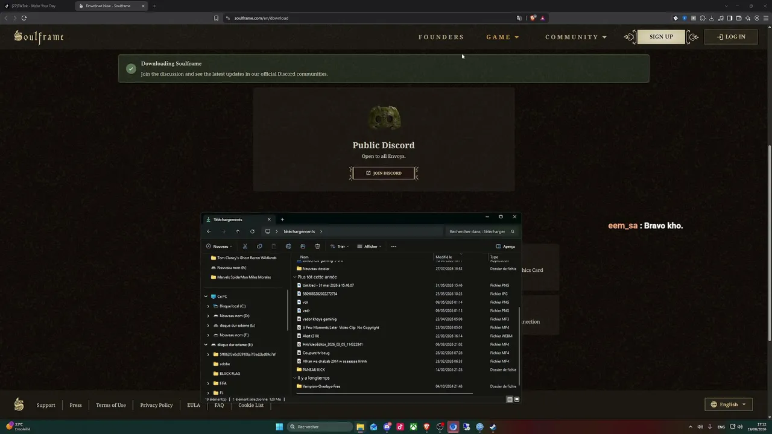
Task: Open File Explorer from the taskbar
Action: click(x=360, y=427)
